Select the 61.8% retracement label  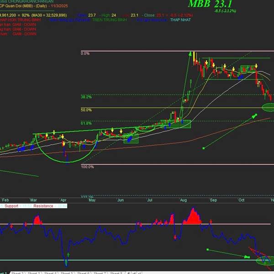click(86, 123)
